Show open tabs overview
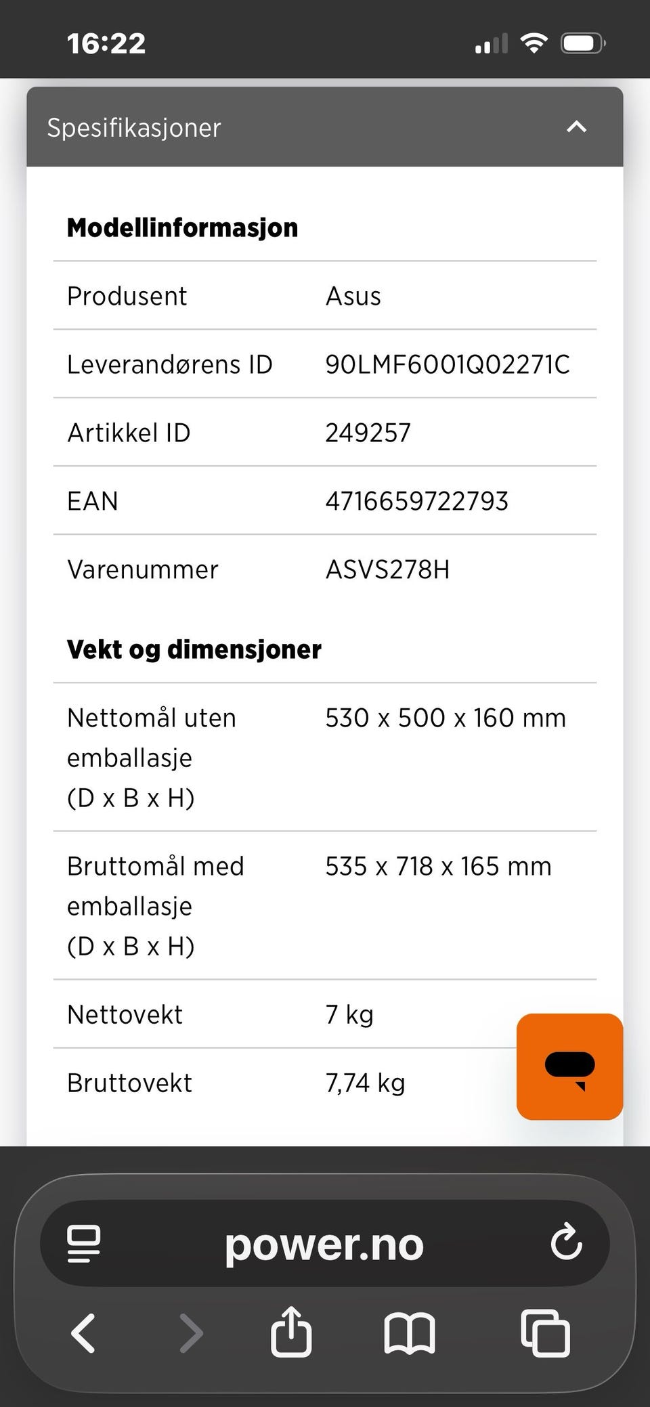This screenshot has width=650, height=1407. (x=545, y=1333)
